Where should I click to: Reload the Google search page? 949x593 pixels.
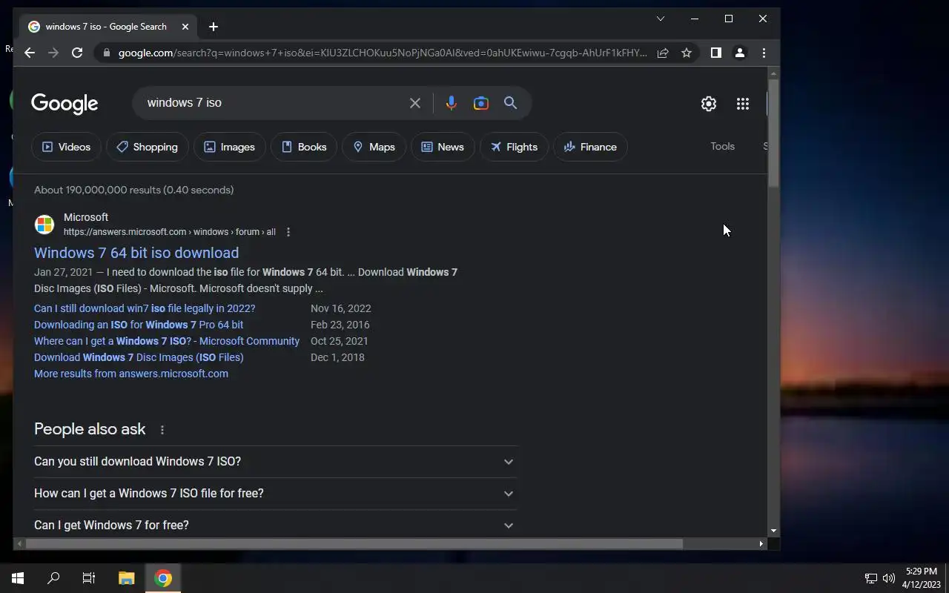77,53
